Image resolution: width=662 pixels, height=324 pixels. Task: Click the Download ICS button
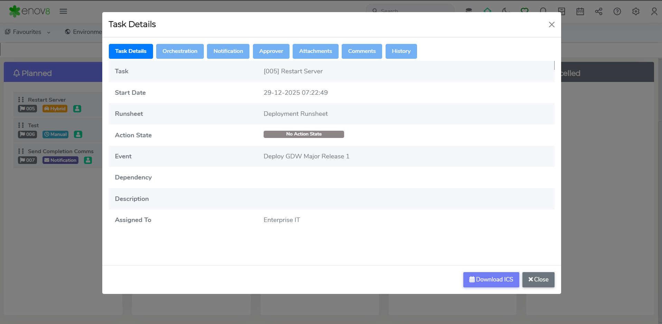(491, 279)
